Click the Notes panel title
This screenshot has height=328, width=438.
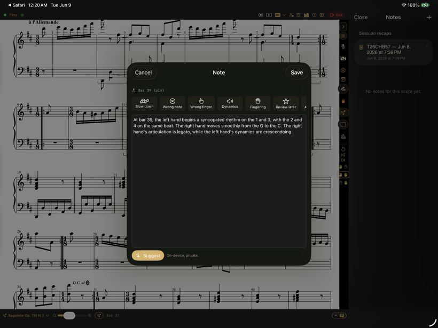pos(393,17)
